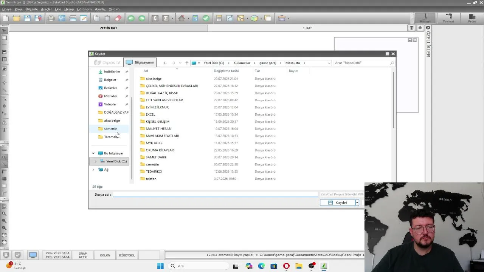484x272 pixels.
Task: Go up one folder level in Kaydet dialog
Action: (187, 63)
